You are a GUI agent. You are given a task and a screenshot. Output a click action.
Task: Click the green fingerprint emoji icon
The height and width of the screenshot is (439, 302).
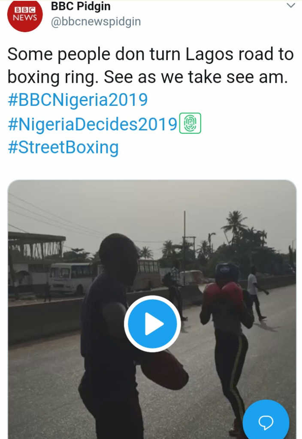(x=190, y=123)
